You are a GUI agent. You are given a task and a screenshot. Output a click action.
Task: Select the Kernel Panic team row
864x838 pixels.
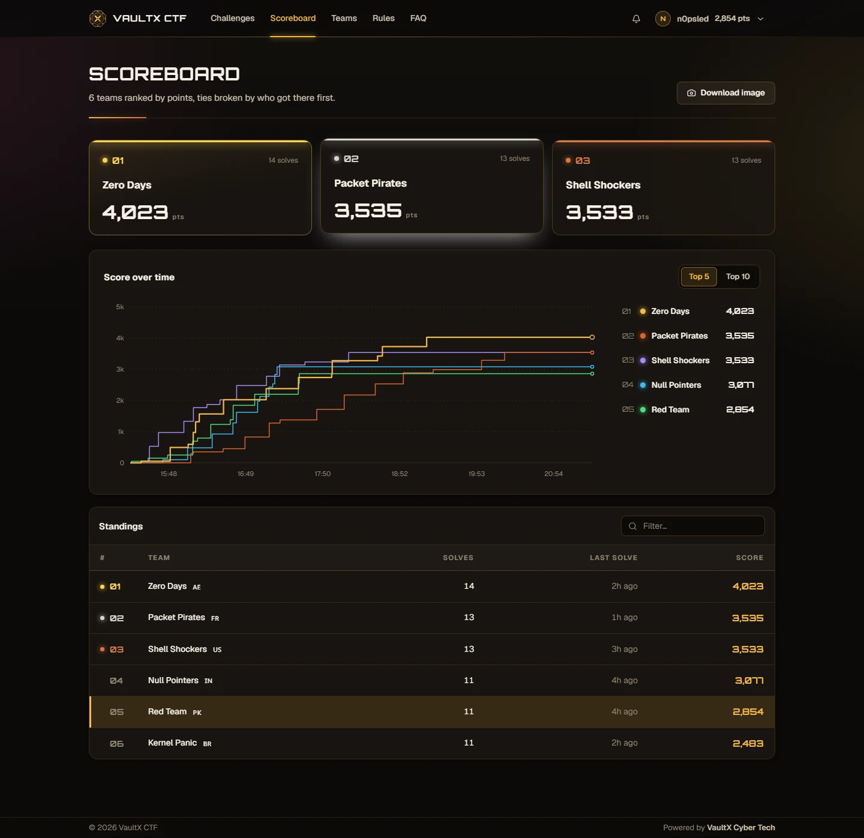tap(432, 743)
